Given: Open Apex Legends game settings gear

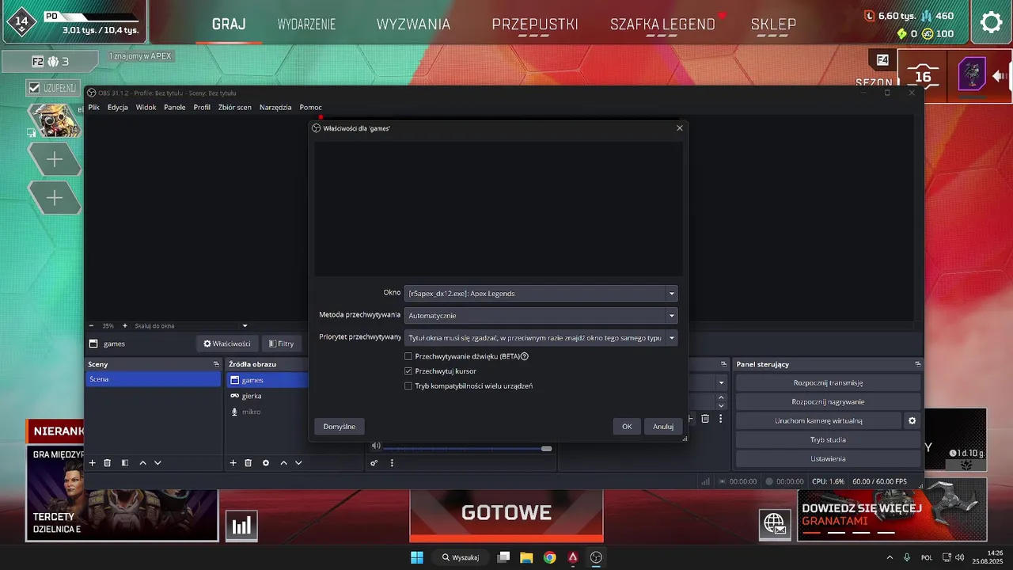Looking at the screenshot, I should point(991,21).
